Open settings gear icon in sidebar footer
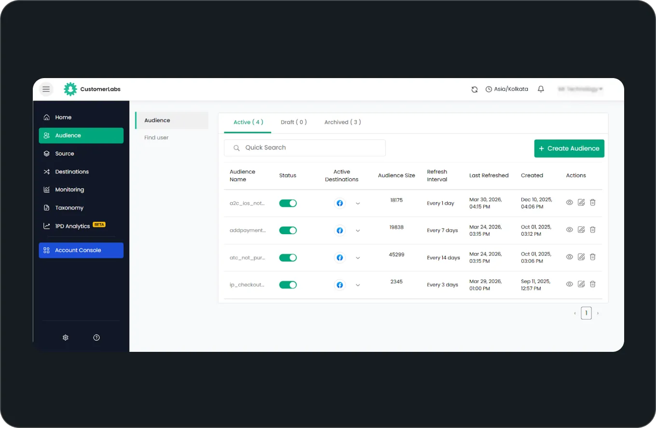This screenshot has width=656, height=428. (66, 337)
